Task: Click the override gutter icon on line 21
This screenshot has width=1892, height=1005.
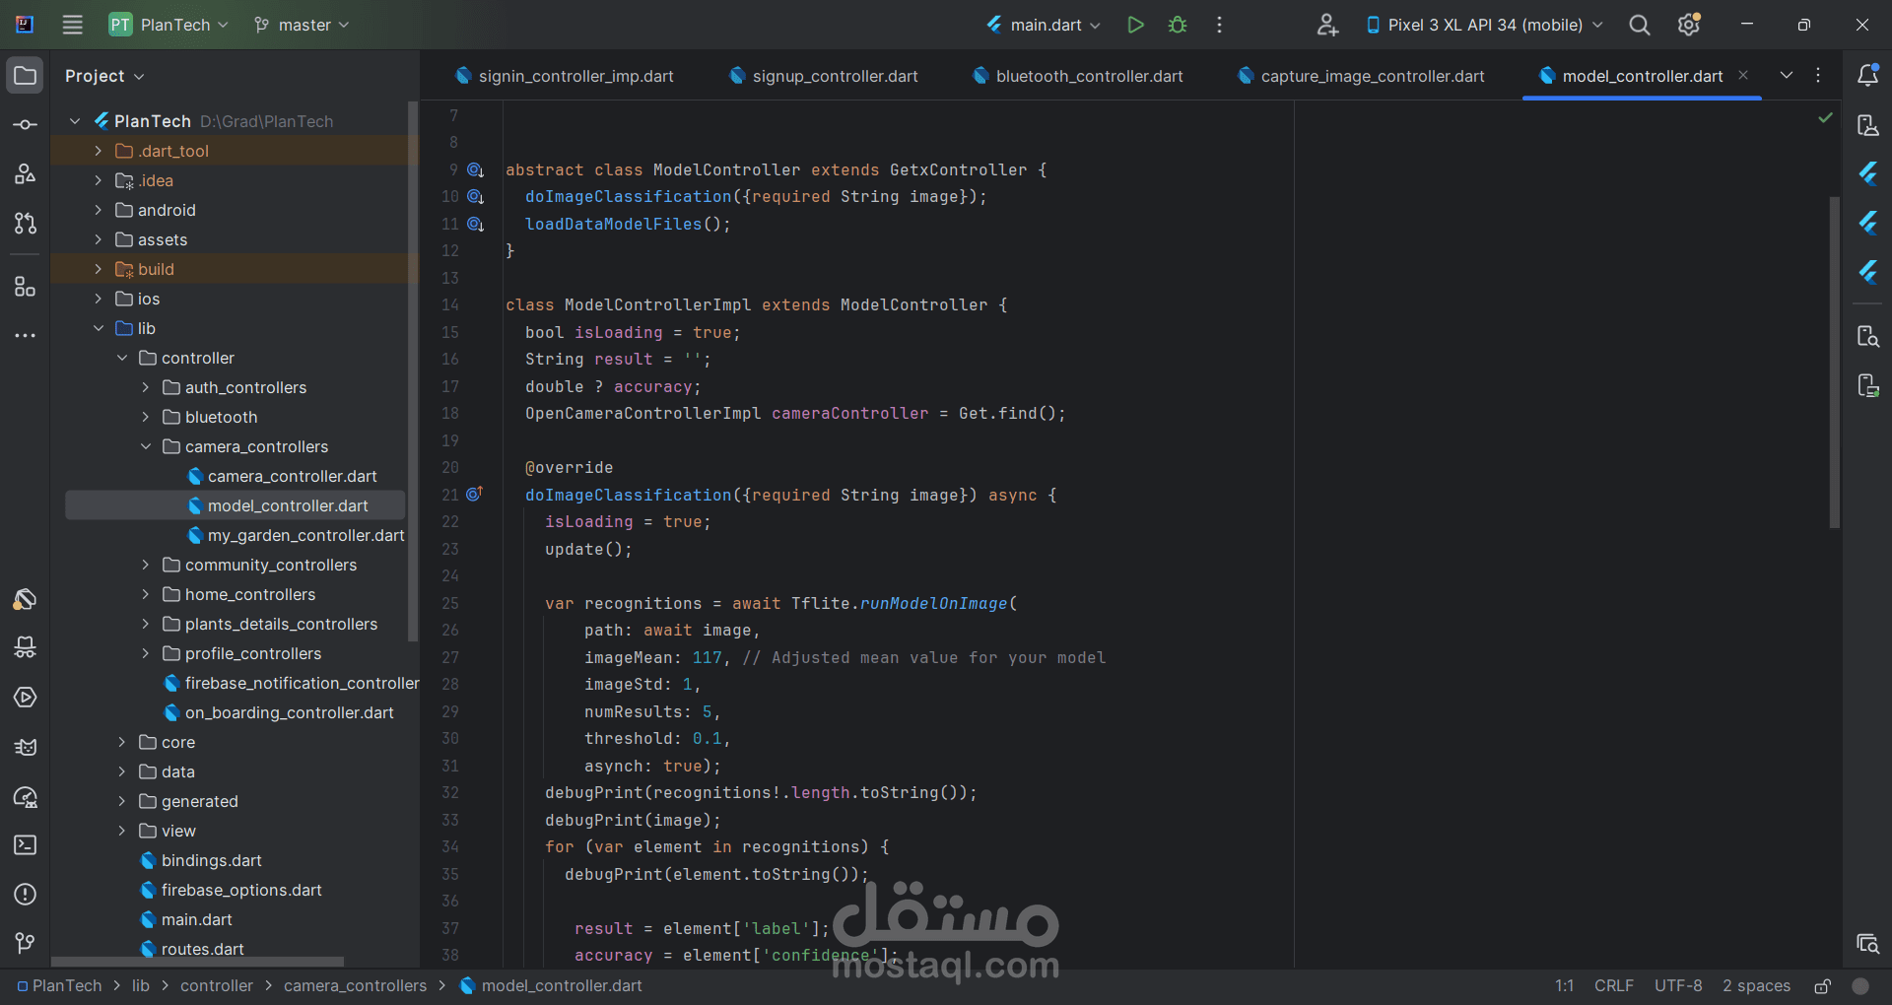Action: point(474,494)
